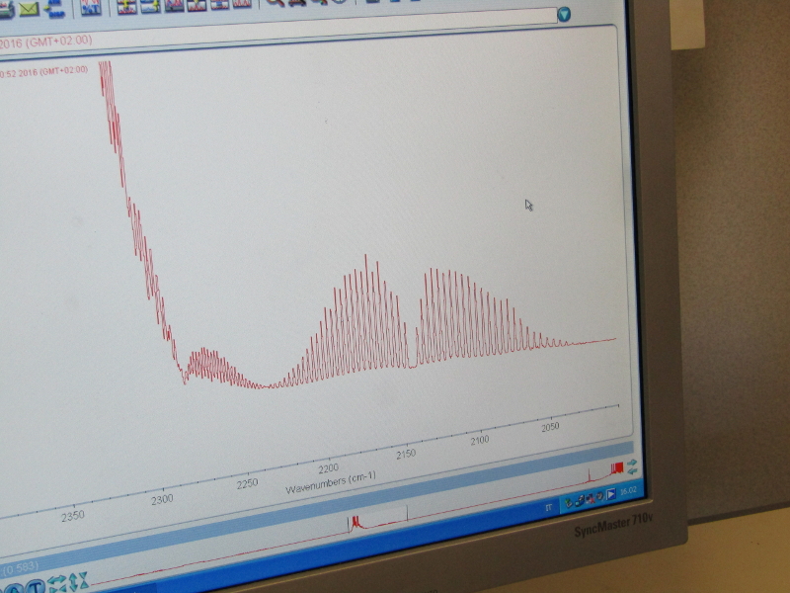Click the blue stacked icon beside the envelope

click(55, 10)
